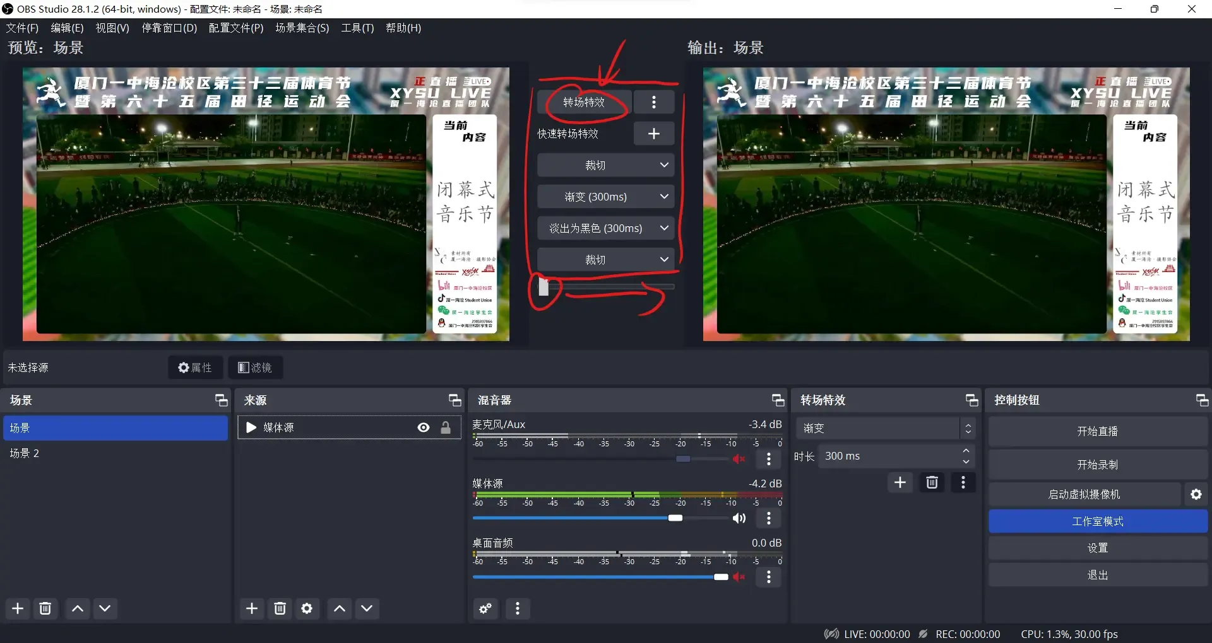Toggle 工作室模式 studio mode off
Screen dimensions: 1212x643
point(1098,521)
